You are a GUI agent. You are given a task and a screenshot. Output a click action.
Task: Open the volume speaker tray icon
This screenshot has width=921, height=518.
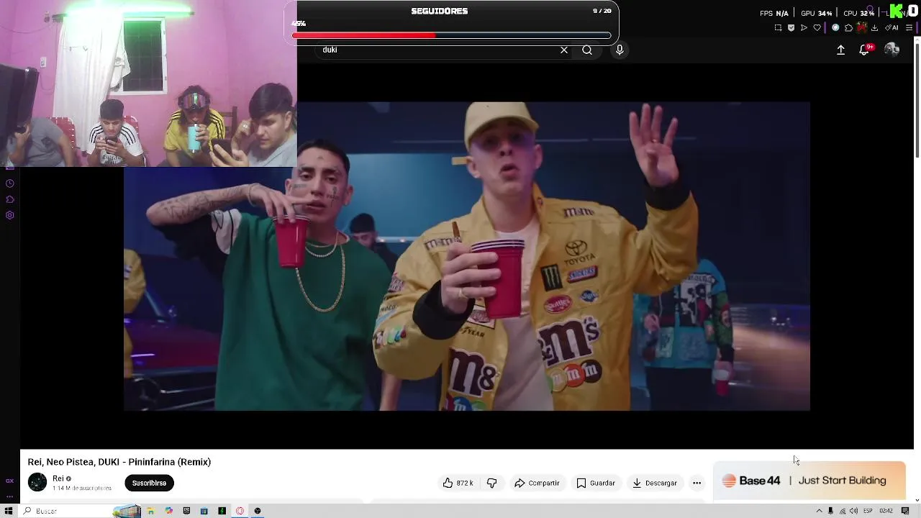pyautogui.click(x=853, y=511)
